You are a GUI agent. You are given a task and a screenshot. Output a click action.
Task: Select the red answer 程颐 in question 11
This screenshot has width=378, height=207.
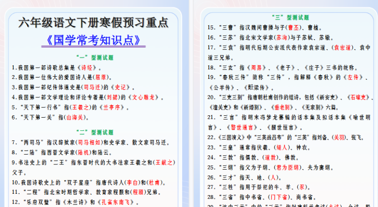click(138, 192)
